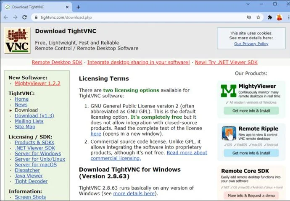
Task: Click the 'It's completely free' green text
Action: (x=156, y=117)
